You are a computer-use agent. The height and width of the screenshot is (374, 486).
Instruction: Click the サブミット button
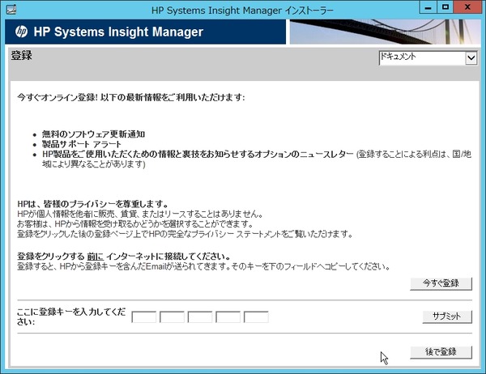pos(447,317)
